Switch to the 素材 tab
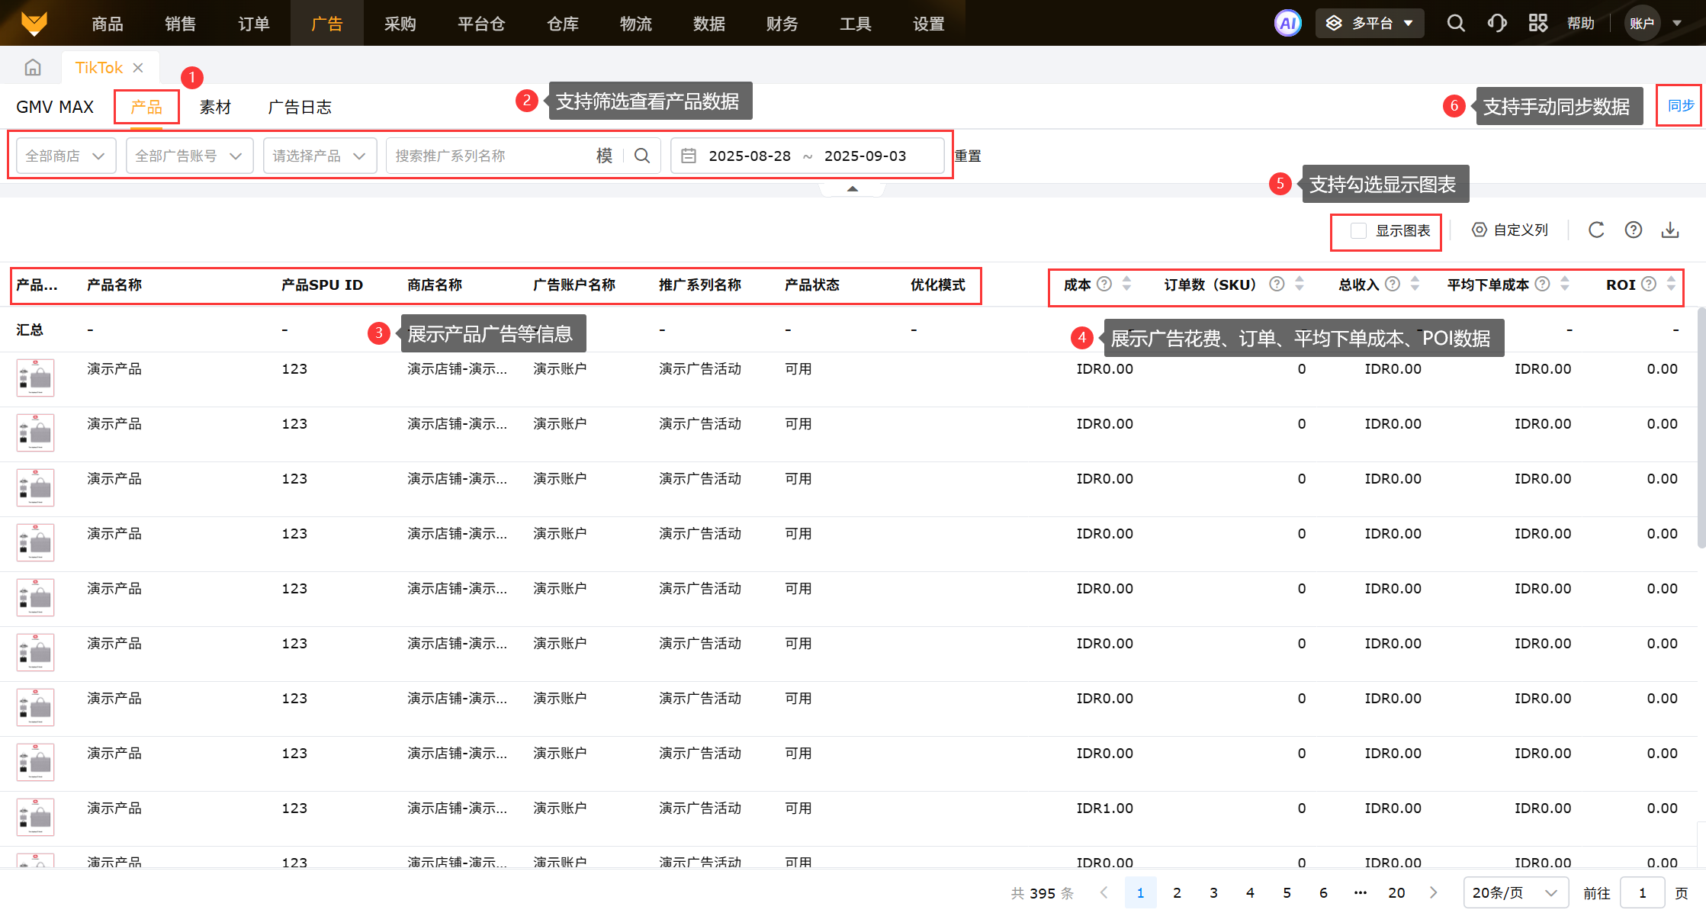This screenshot has height=913, width=1706. tap(215, 107)
